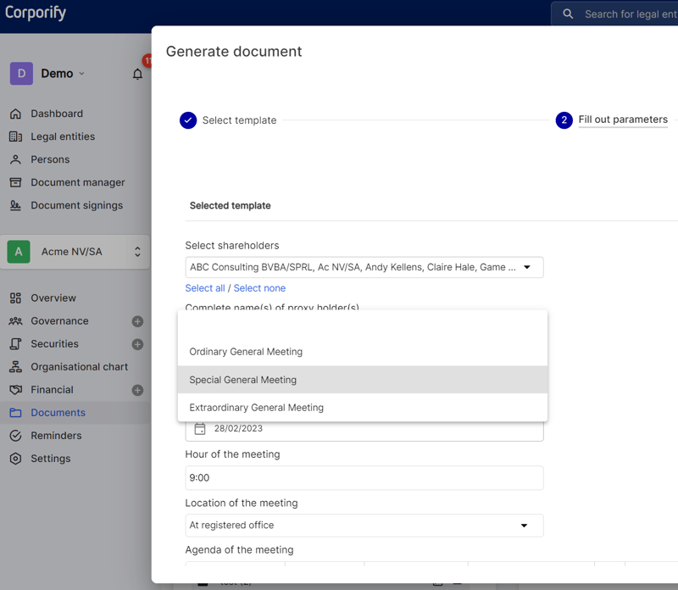The image size is (678, 590).
Task: Choose Extraordinary General Meeting option
Action: pyautogui.click(x=363, y=408)
